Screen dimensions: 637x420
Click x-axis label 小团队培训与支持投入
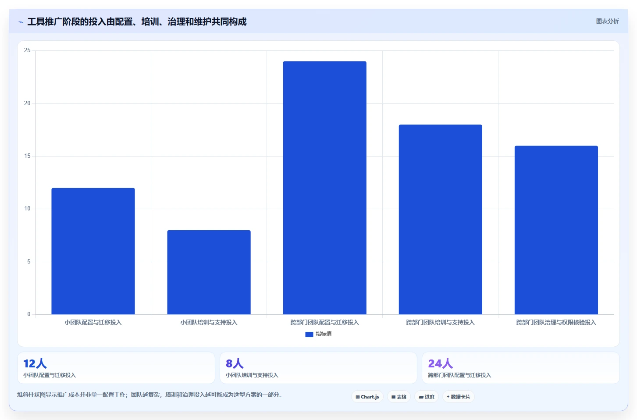pos(209,322)
